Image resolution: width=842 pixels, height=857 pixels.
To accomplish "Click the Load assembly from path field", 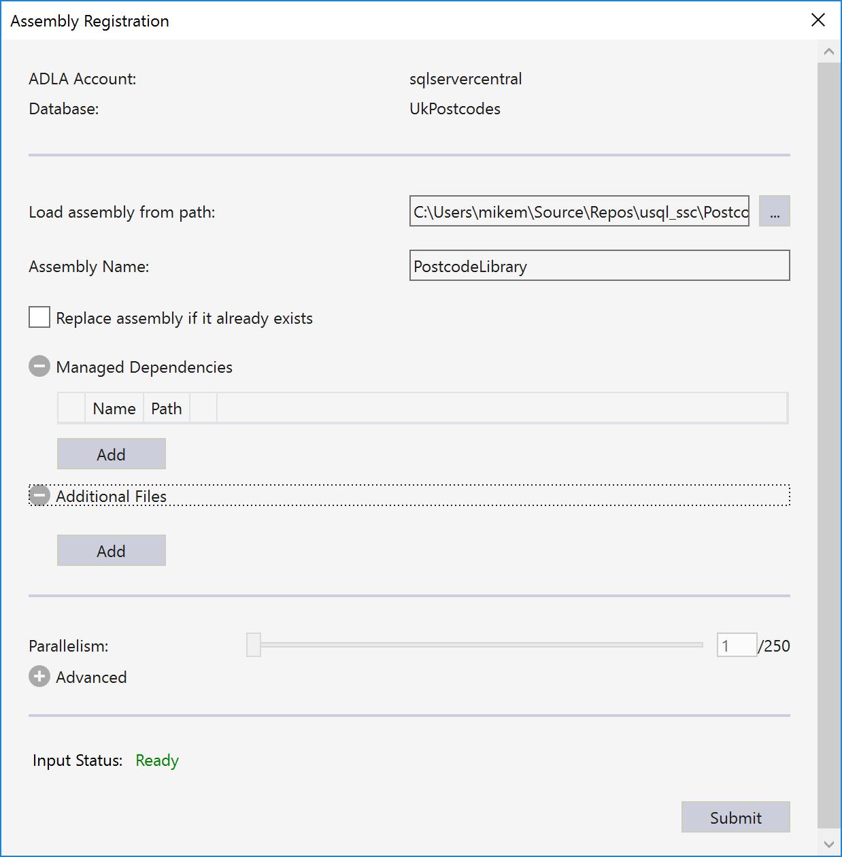I will click(x=579, y=212).
